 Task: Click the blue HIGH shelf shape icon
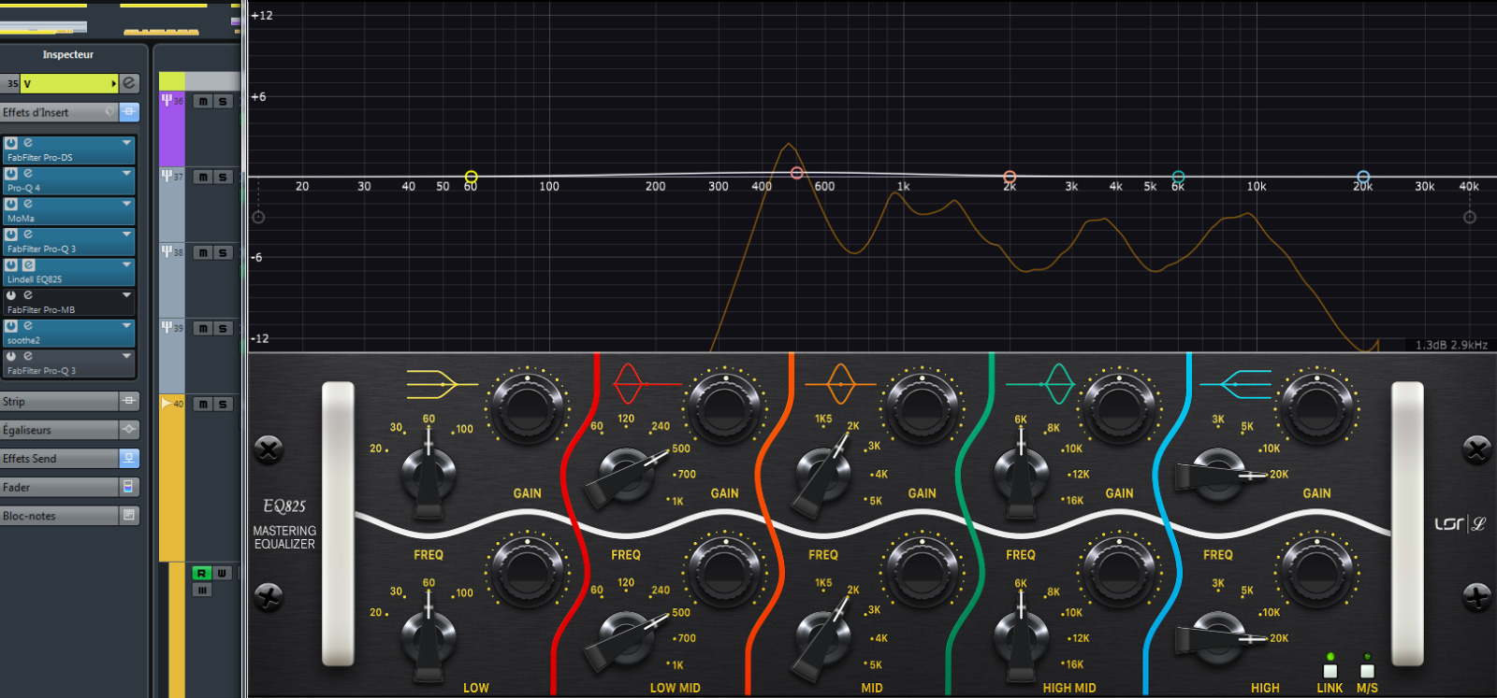[x=1235, y=383]
